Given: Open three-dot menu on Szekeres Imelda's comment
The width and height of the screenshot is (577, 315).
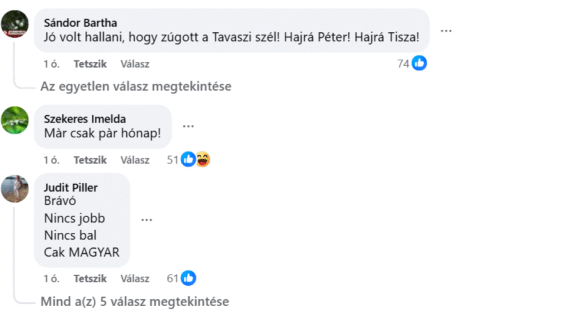Looking at the screenshot, I should click(188, 127).
